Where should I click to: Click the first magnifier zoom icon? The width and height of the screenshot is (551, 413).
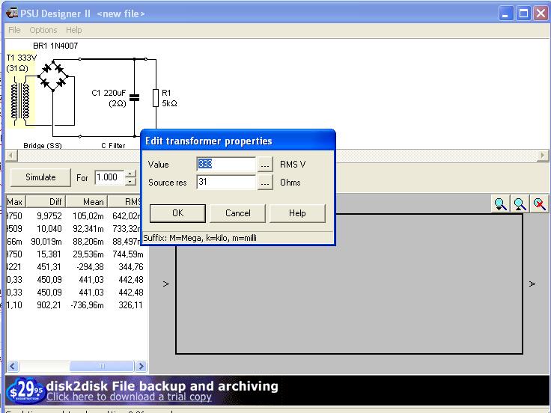click(x=501, y=204)
